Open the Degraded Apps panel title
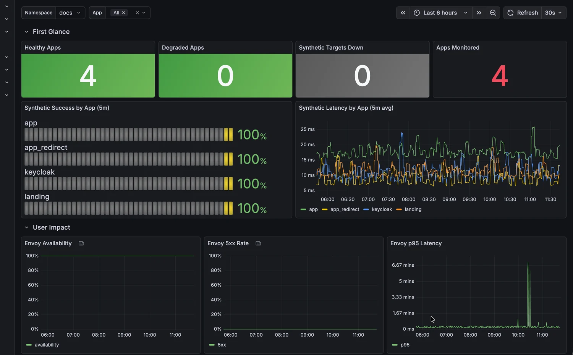Viewport: 573px width, 355px height. pyautogui.click(x=183, y=48)
